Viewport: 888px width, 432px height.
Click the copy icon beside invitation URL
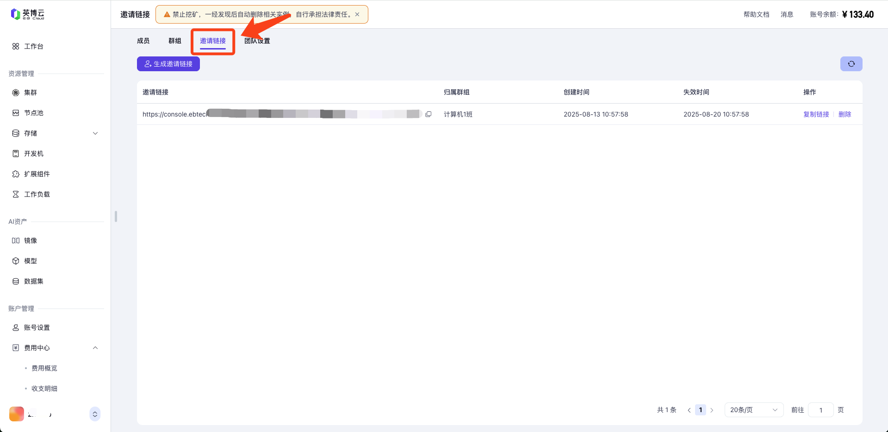[x=428, y=114]
